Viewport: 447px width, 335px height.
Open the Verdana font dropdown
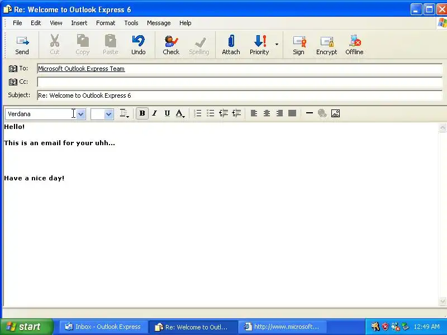click(x=80, y=114)
